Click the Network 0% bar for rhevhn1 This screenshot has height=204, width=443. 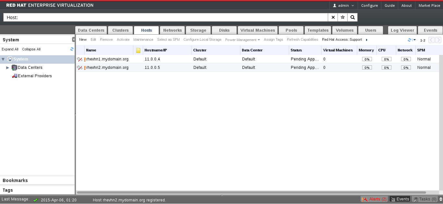point(406,59)
